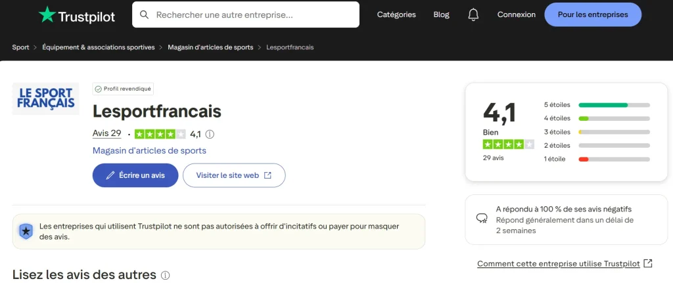Click the external link icon in Visiter le site web
The width and height of the screenshot is (673, 283).
pos(267,175)
